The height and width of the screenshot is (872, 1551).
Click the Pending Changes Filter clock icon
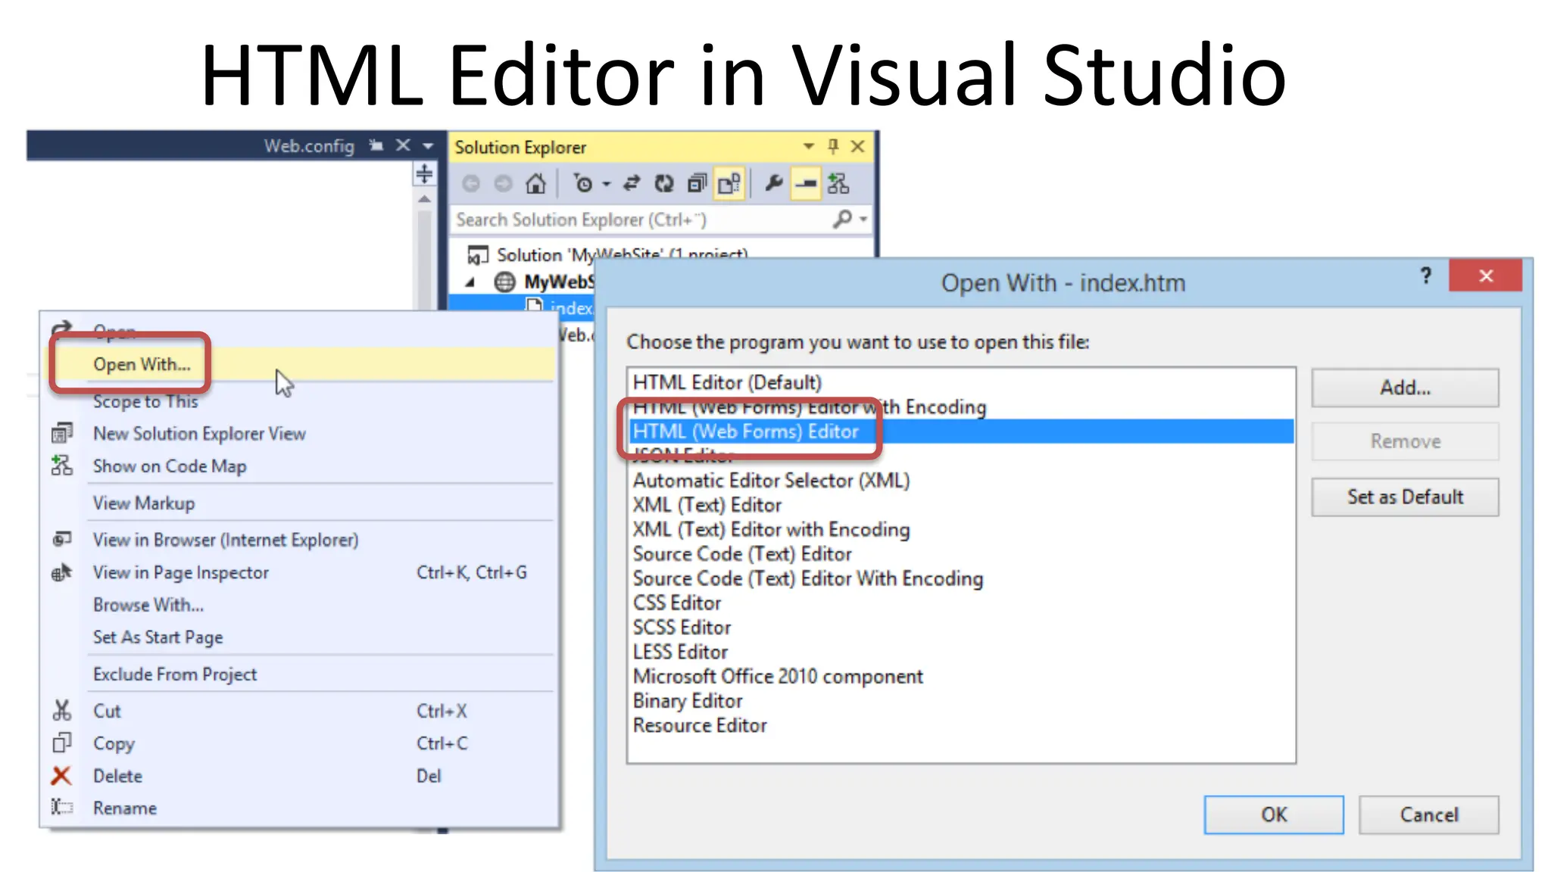point(583,184)
